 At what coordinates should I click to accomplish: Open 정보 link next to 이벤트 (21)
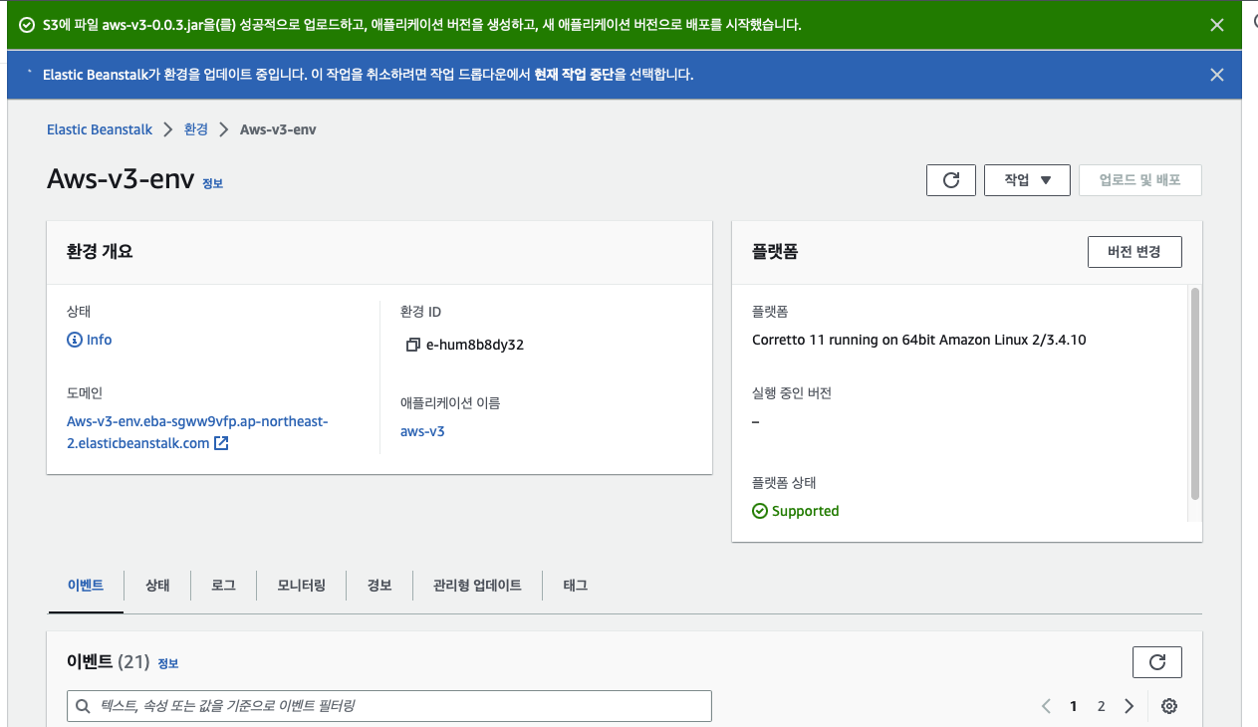[167, 663]
